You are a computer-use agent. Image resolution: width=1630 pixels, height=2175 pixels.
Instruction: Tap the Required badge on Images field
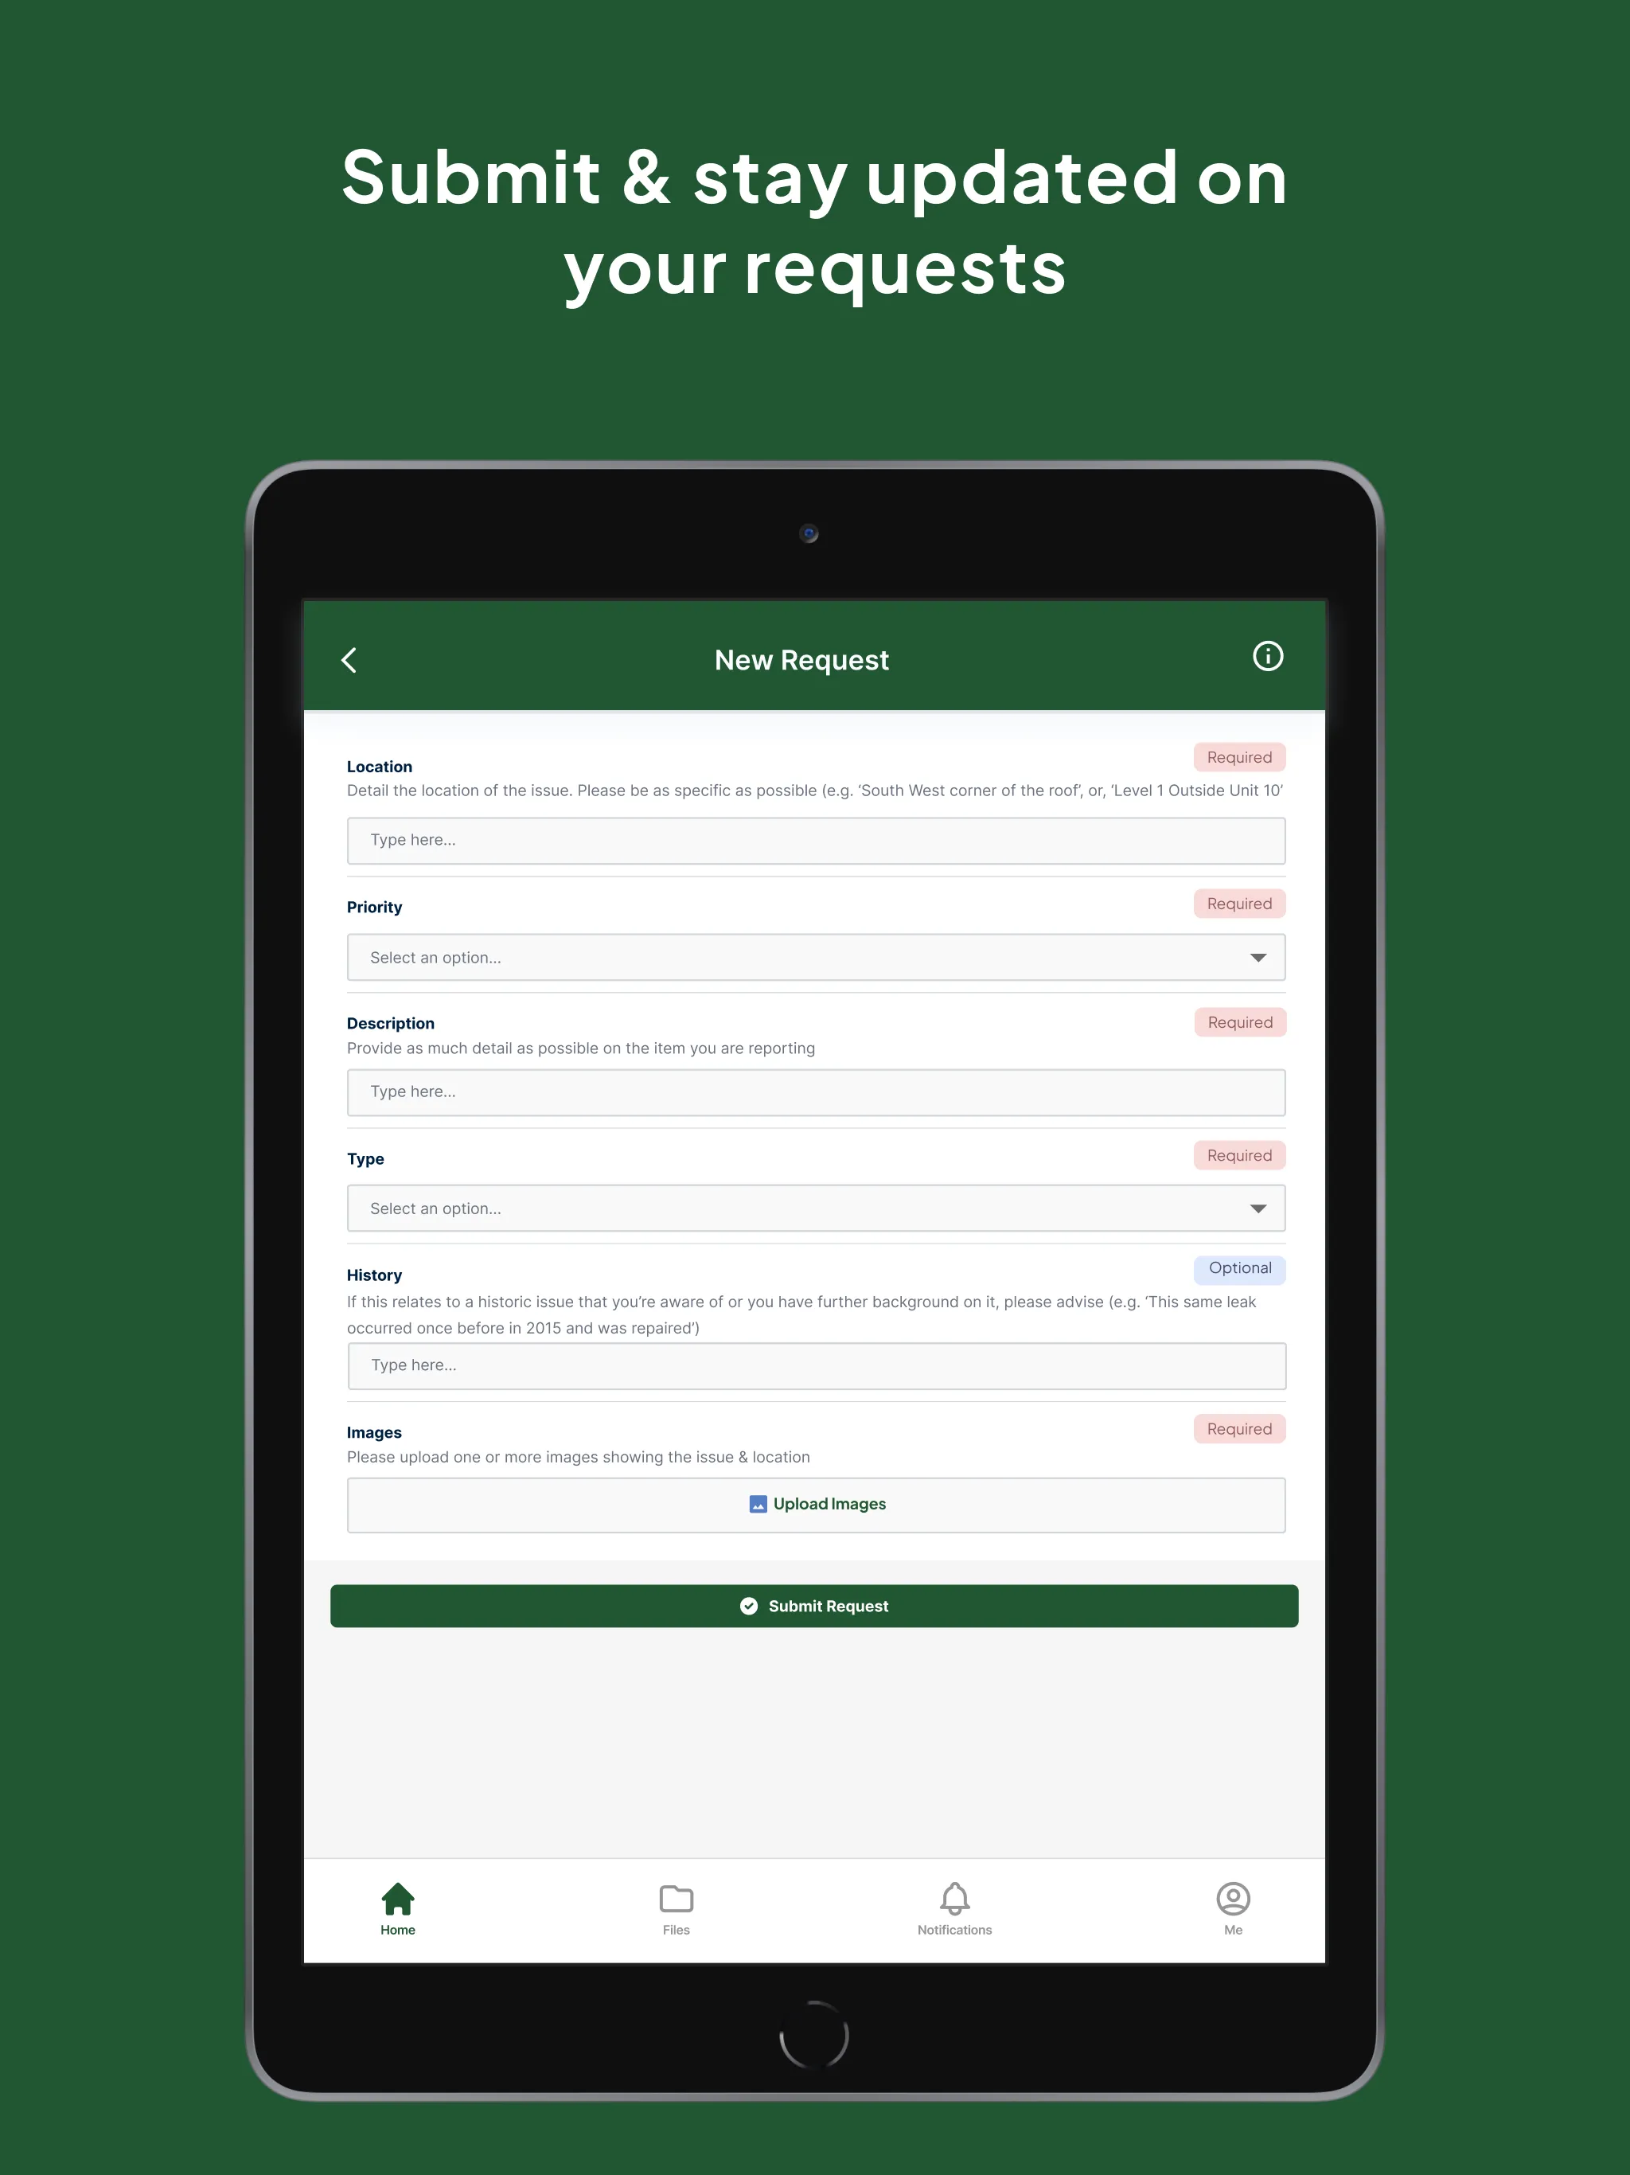tap(1236, 1428)
